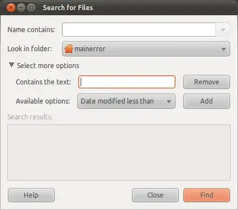Click the orange home folder icon
The image size is (238, 210).
(68, 49)
